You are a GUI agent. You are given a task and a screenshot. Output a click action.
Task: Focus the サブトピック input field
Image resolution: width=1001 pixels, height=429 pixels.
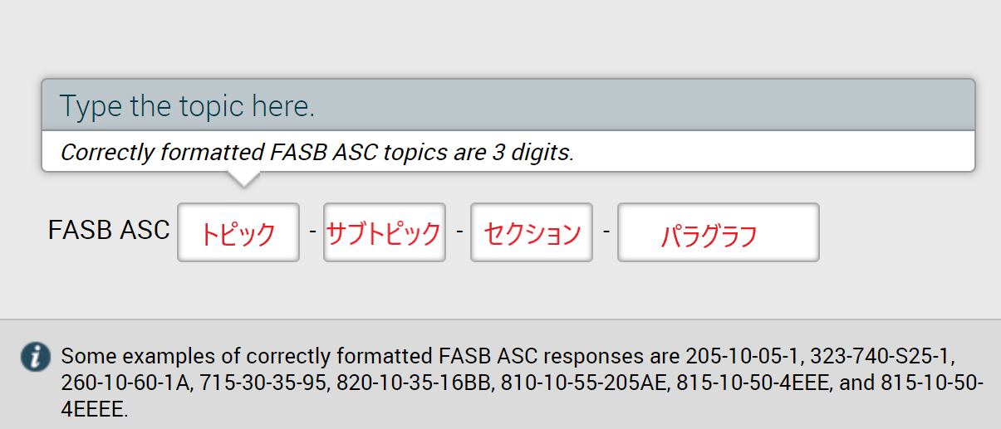[x=385, y=232]
